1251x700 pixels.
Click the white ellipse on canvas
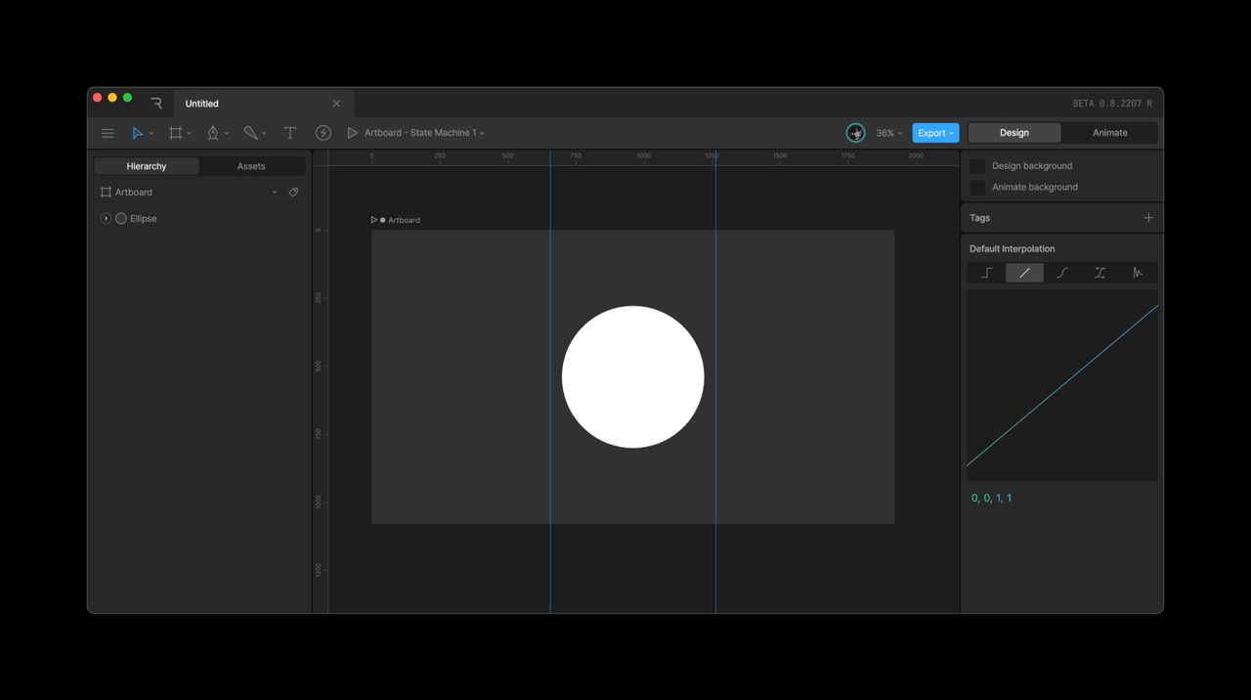click(x=633, y=377)
